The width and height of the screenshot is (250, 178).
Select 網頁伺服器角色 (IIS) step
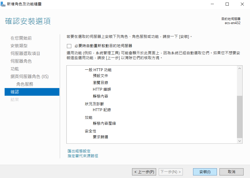[29, 76]
